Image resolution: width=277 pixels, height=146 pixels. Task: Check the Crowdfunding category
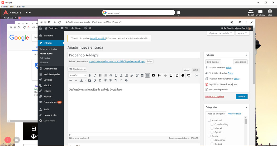pos(212,124)
